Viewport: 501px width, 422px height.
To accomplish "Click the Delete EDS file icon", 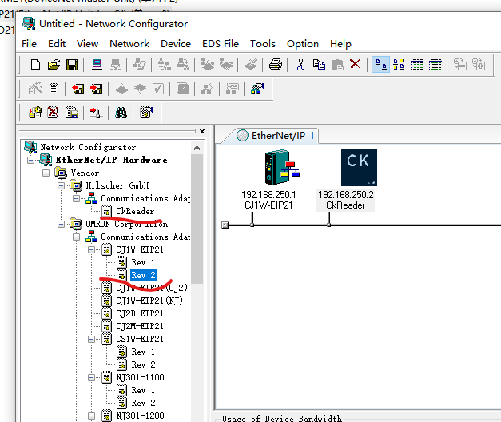I will point(53,112).
